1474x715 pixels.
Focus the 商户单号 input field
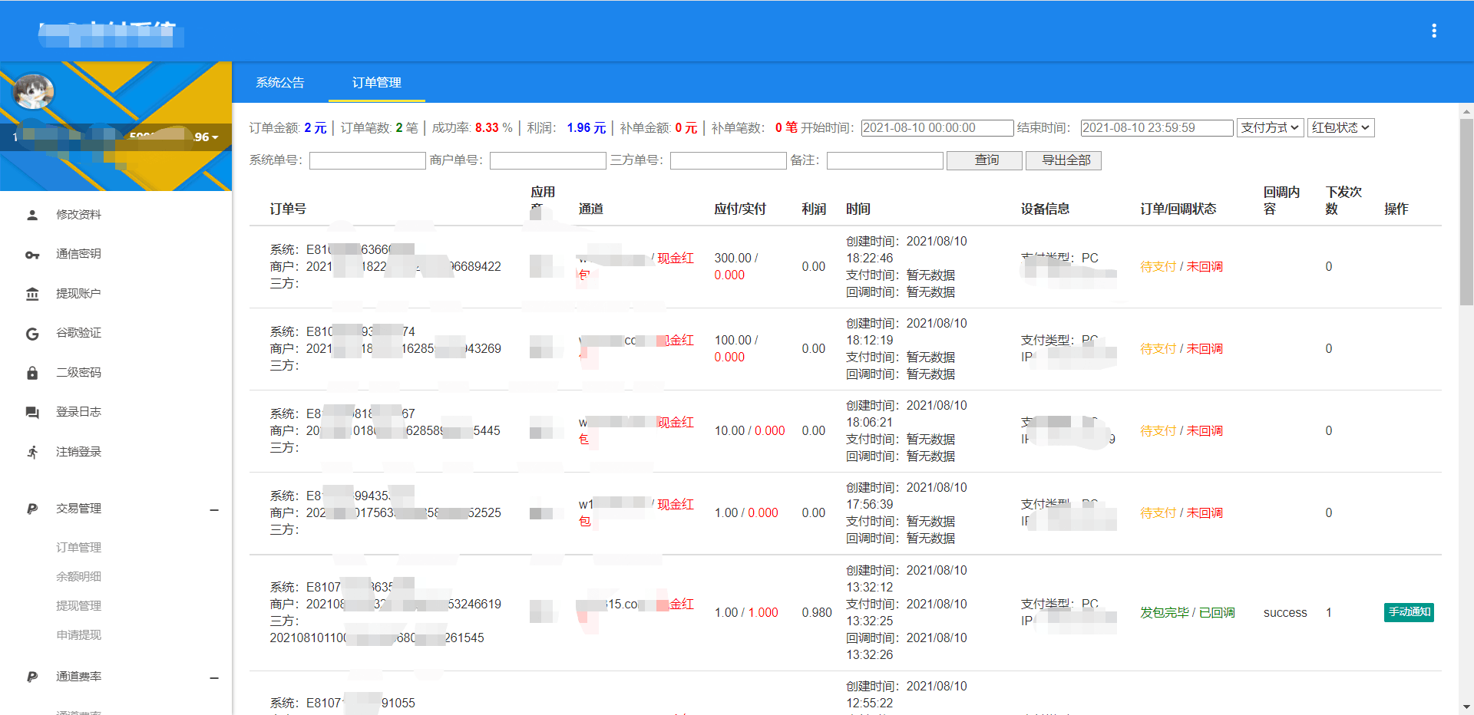[548, 160]
